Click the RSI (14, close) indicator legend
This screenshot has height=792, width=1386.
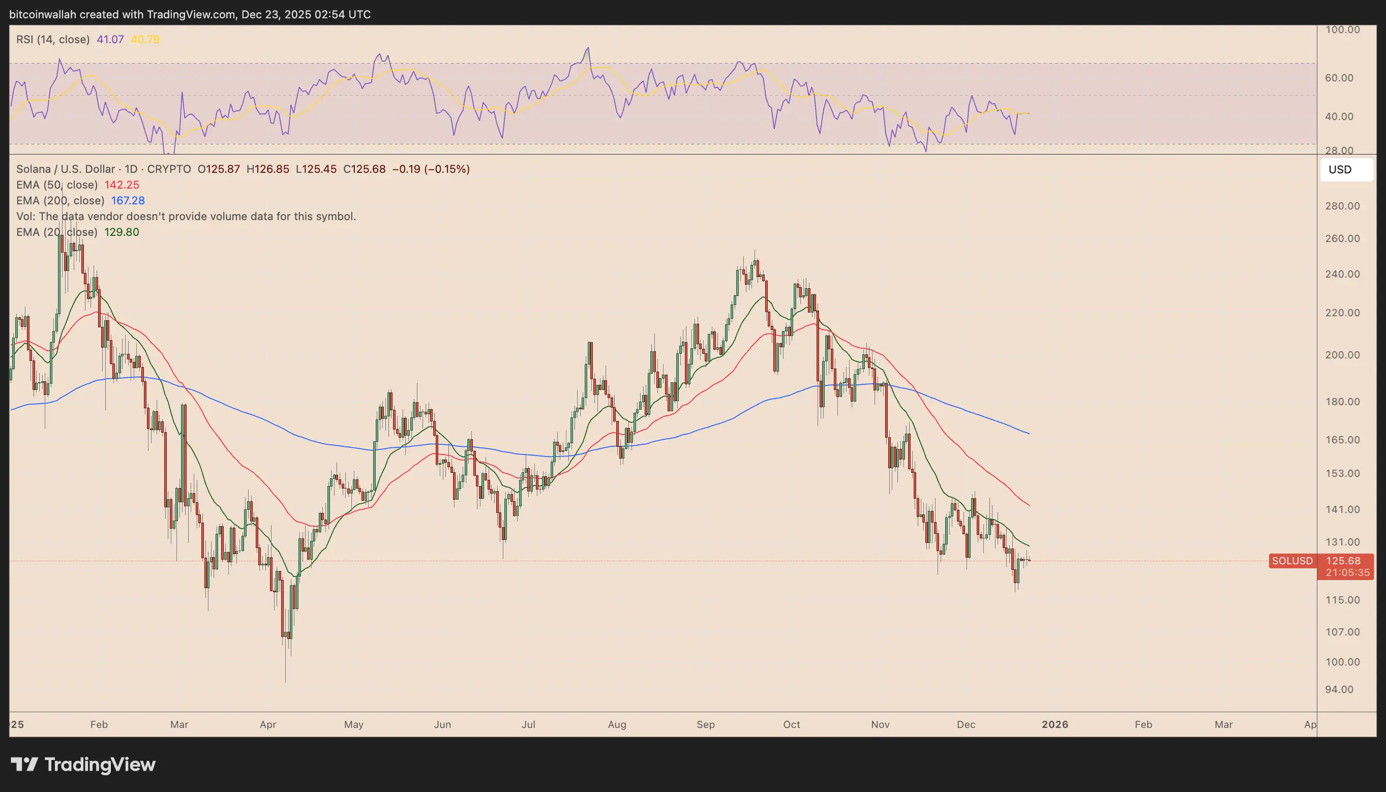click(x=53, y=40)
